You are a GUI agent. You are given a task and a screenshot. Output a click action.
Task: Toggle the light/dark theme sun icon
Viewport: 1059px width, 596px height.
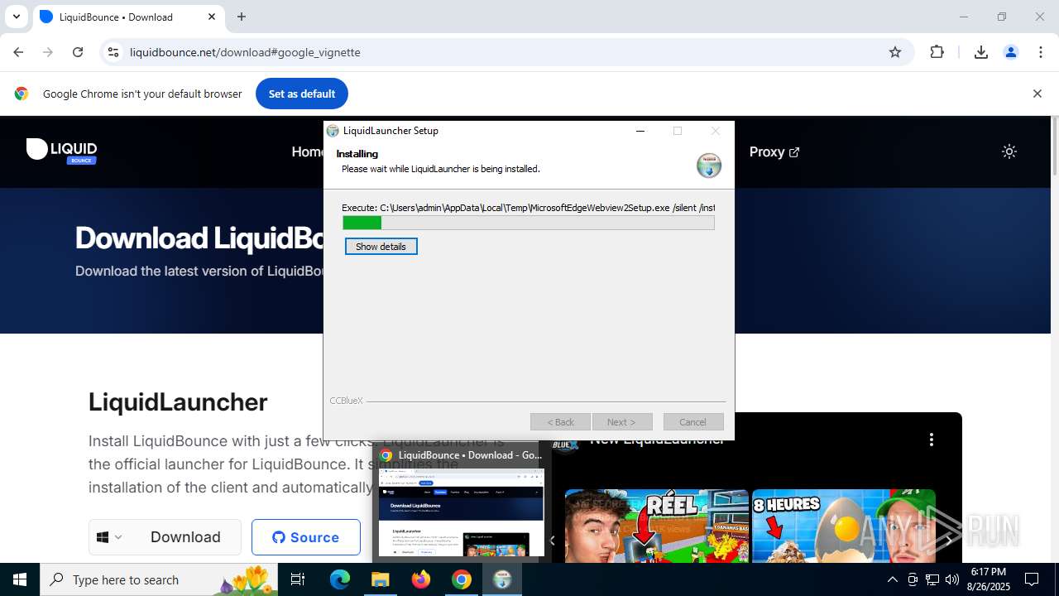coord(1009,151)
